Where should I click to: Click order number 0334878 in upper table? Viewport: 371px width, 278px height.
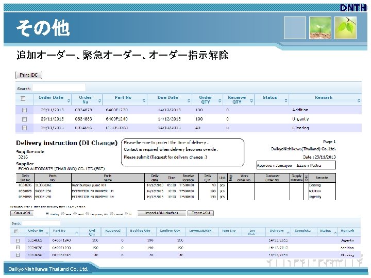click(83, 110)
